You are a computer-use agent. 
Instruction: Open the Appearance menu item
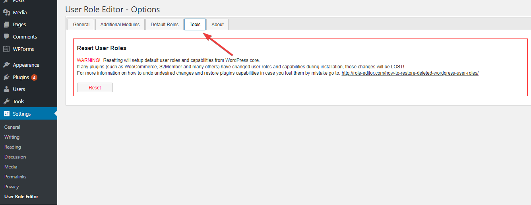coord(29,65)
